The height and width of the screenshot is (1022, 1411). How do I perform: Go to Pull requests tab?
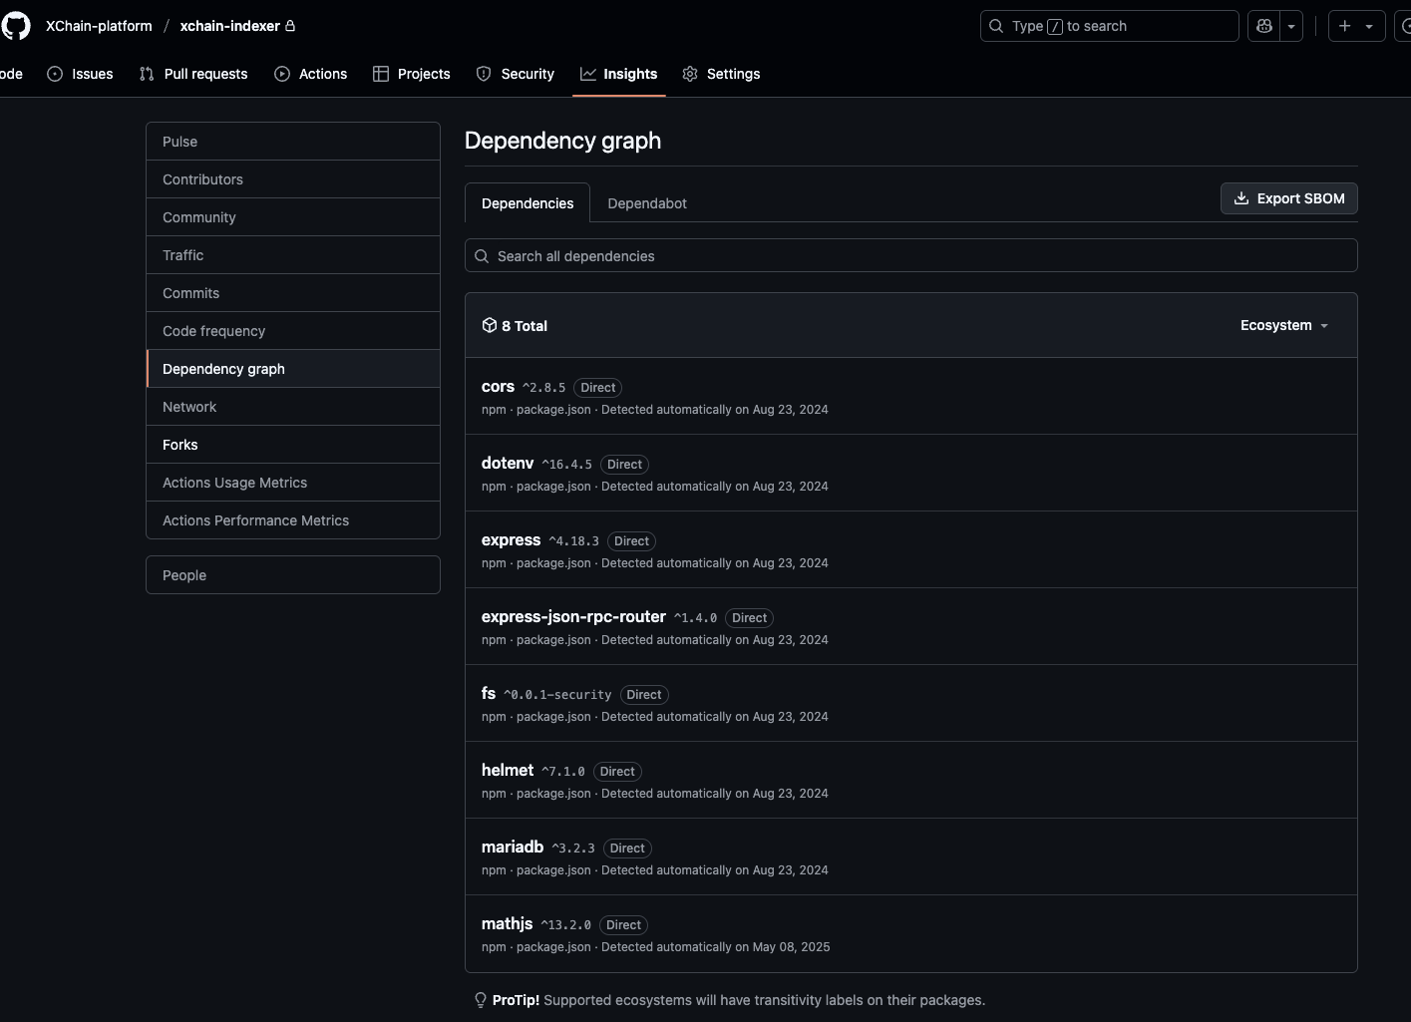pos(193,74)
